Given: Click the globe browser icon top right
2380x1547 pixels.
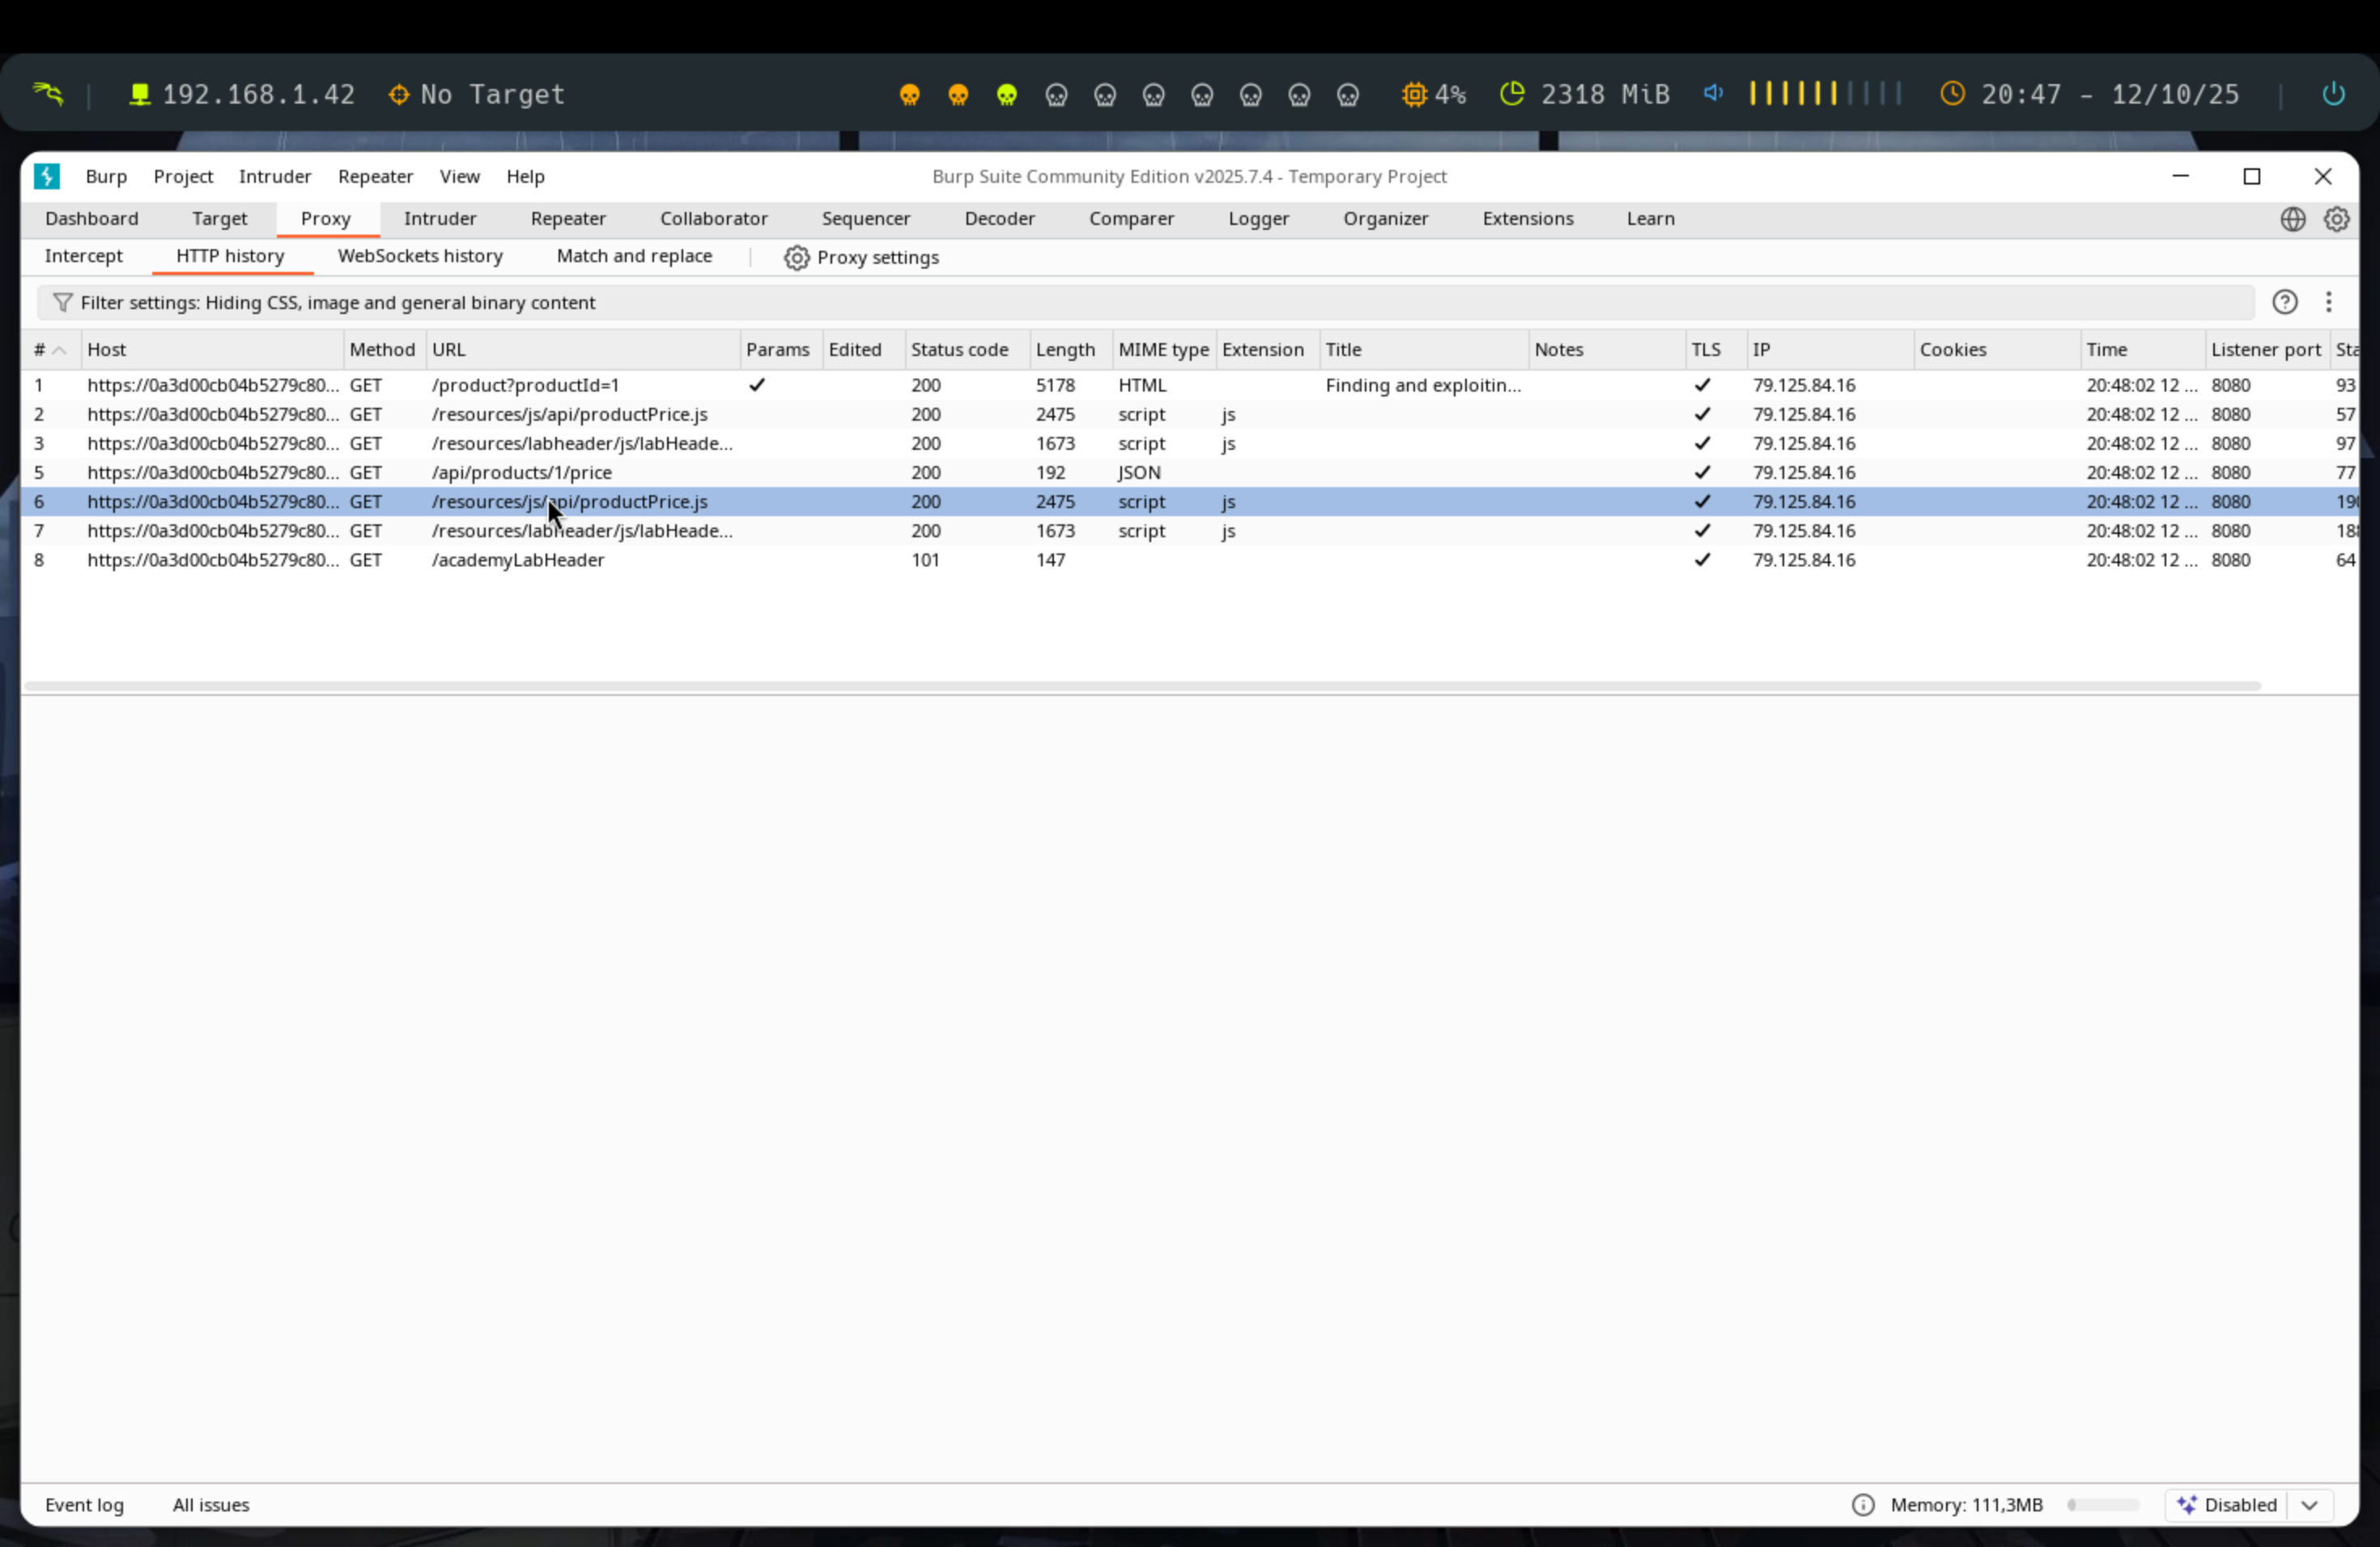Looking at the screenshot, I should click(2292, 218).
